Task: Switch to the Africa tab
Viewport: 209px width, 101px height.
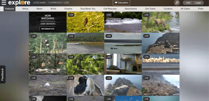Action: pyautogui.click(x=25, y=9)
